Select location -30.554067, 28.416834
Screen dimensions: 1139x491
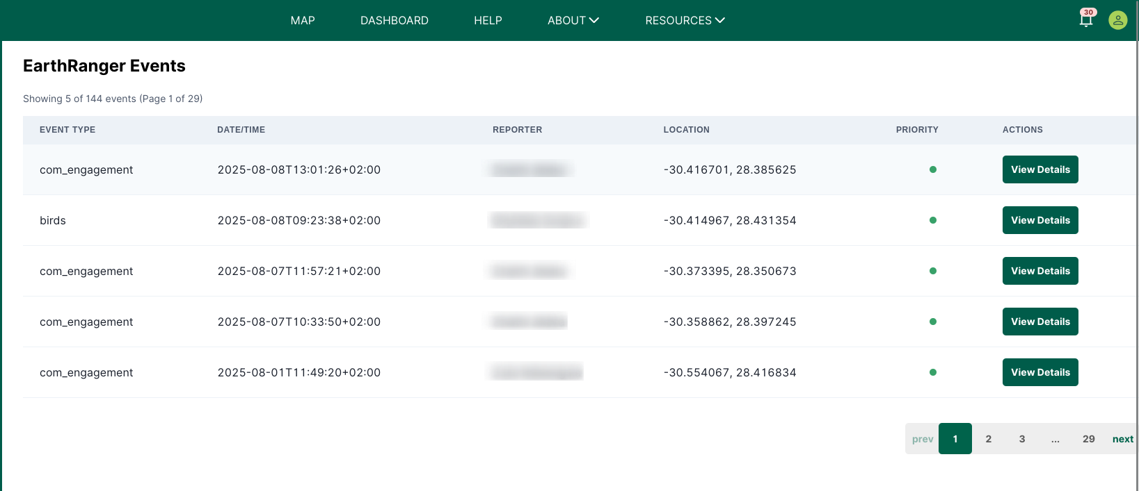(730, 372)
